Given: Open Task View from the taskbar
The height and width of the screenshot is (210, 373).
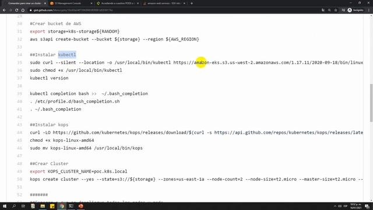Looking at the screenshot, I should [x=23, y=206].
